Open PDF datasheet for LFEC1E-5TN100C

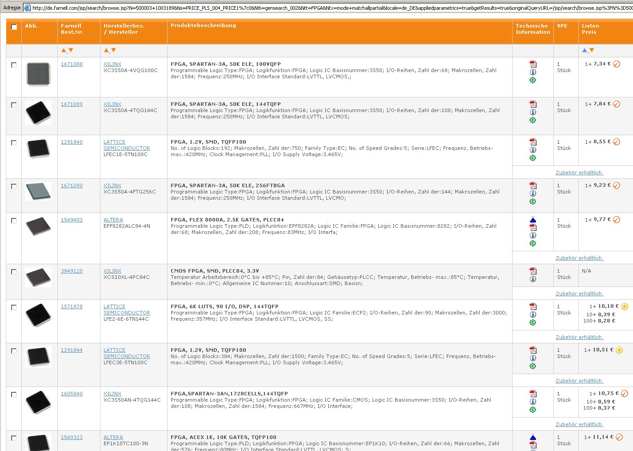coord(533,142)
